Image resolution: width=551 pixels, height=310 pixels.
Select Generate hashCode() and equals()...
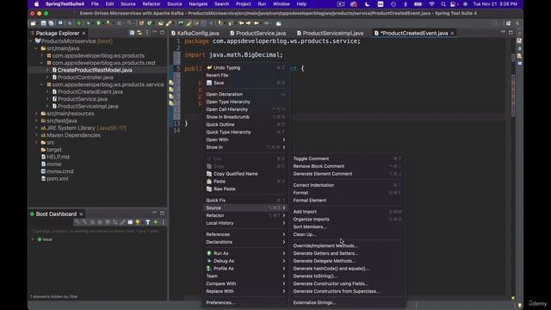pyautogui.click(x=331, y=268)
